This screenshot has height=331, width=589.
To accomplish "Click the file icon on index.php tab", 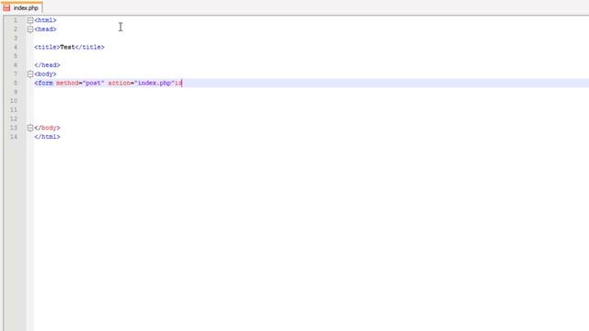I will pyautogui.click(x=6, y=7).
